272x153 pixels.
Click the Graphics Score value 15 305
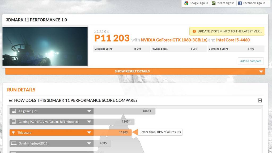click(x=137, y=49)
